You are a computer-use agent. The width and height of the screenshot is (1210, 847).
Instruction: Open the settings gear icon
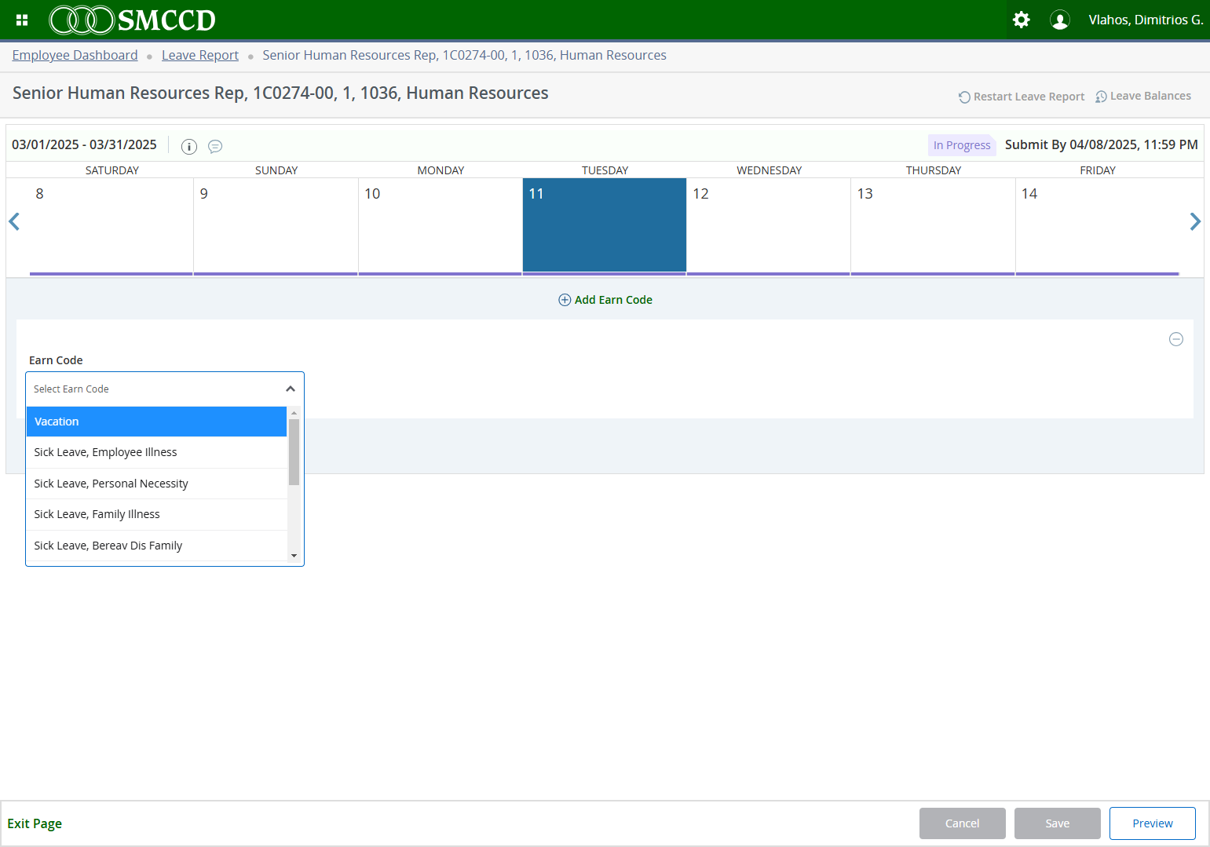[x=1021, y=20]
